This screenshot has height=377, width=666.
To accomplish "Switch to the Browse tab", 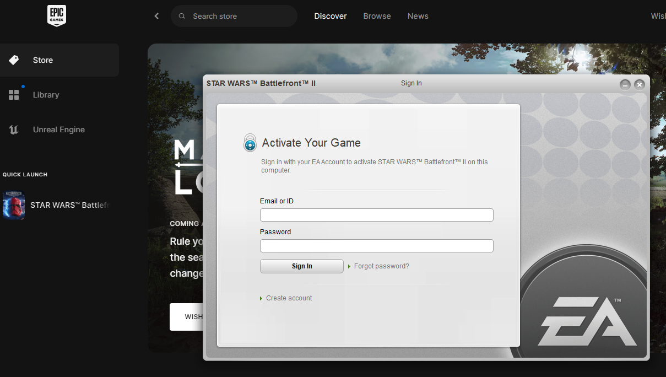I will [377, 16].
